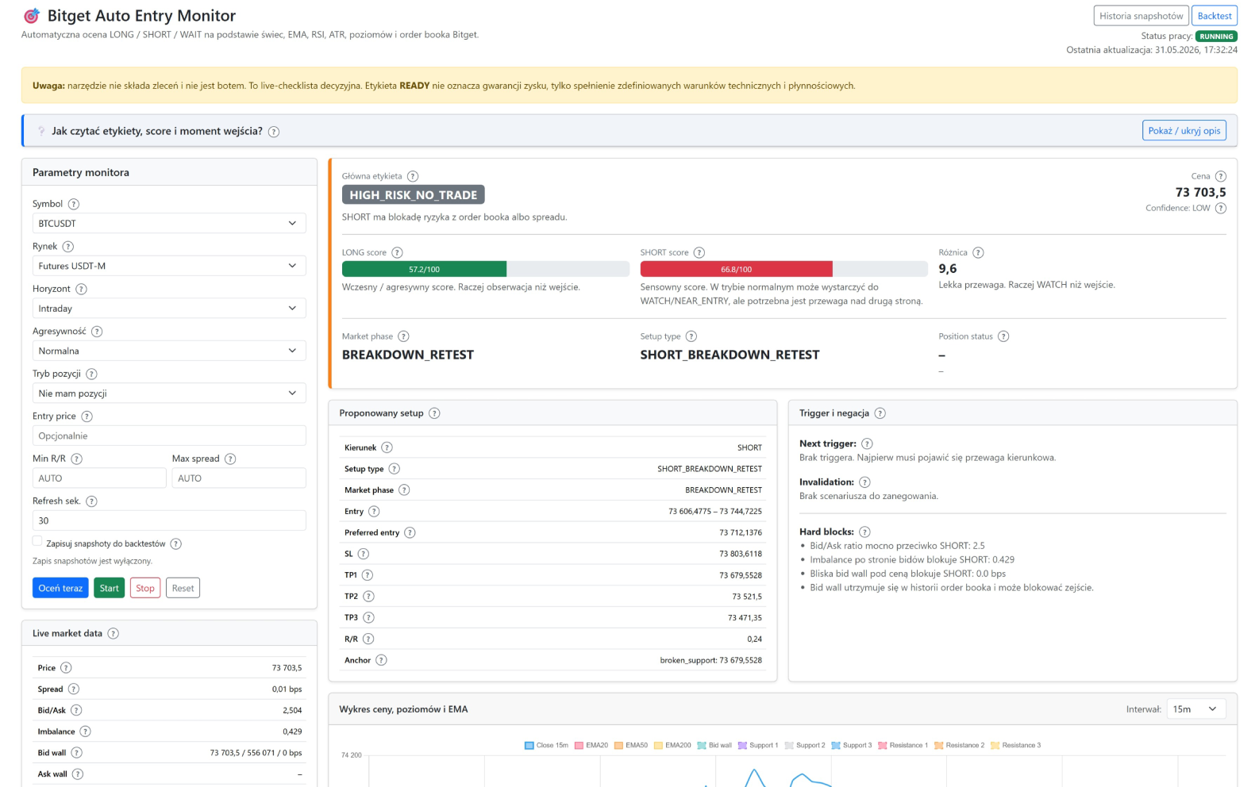
Task: Click help icon beside Agresywność
Action: point(97,332)
